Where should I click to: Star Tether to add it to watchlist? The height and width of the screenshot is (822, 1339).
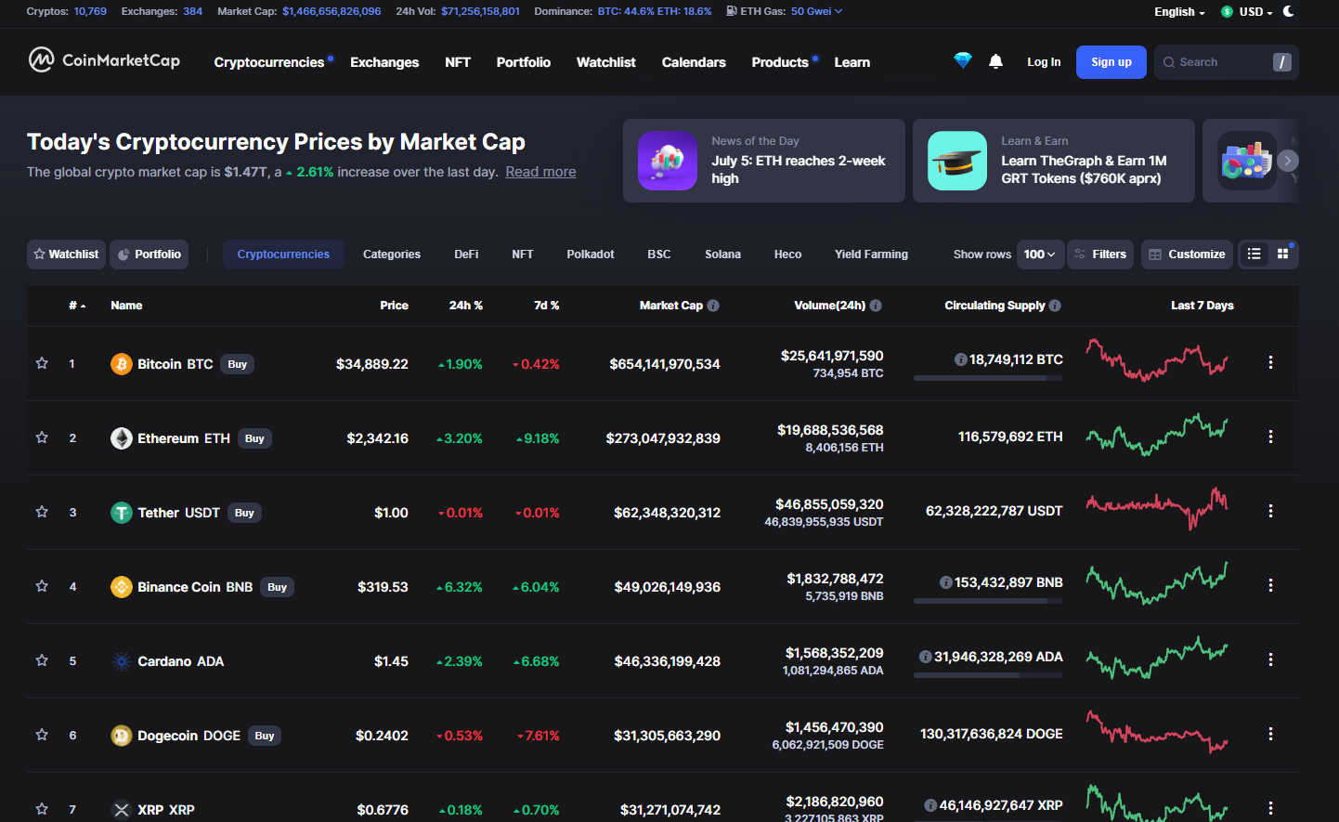(42, 512)
